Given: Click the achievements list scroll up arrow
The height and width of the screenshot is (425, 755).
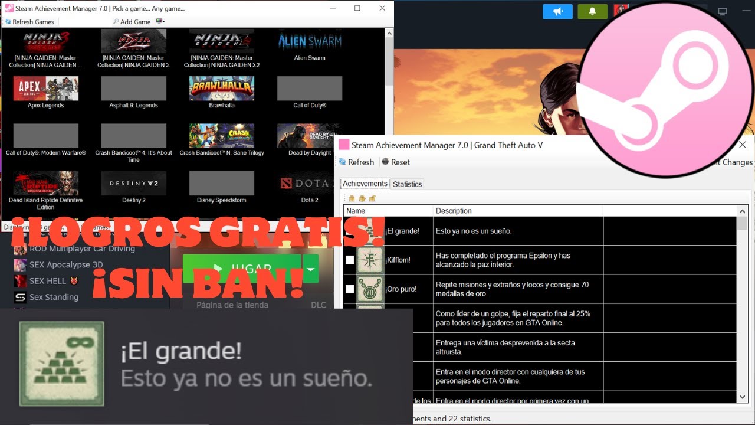Looking at the screenshot, I should [742, 211].
